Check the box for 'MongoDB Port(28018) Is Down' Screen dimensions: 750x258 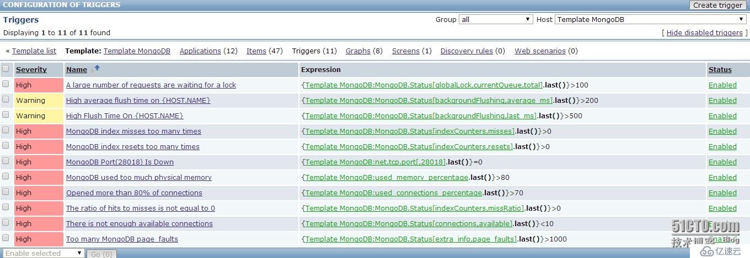(x=6, y=161)
